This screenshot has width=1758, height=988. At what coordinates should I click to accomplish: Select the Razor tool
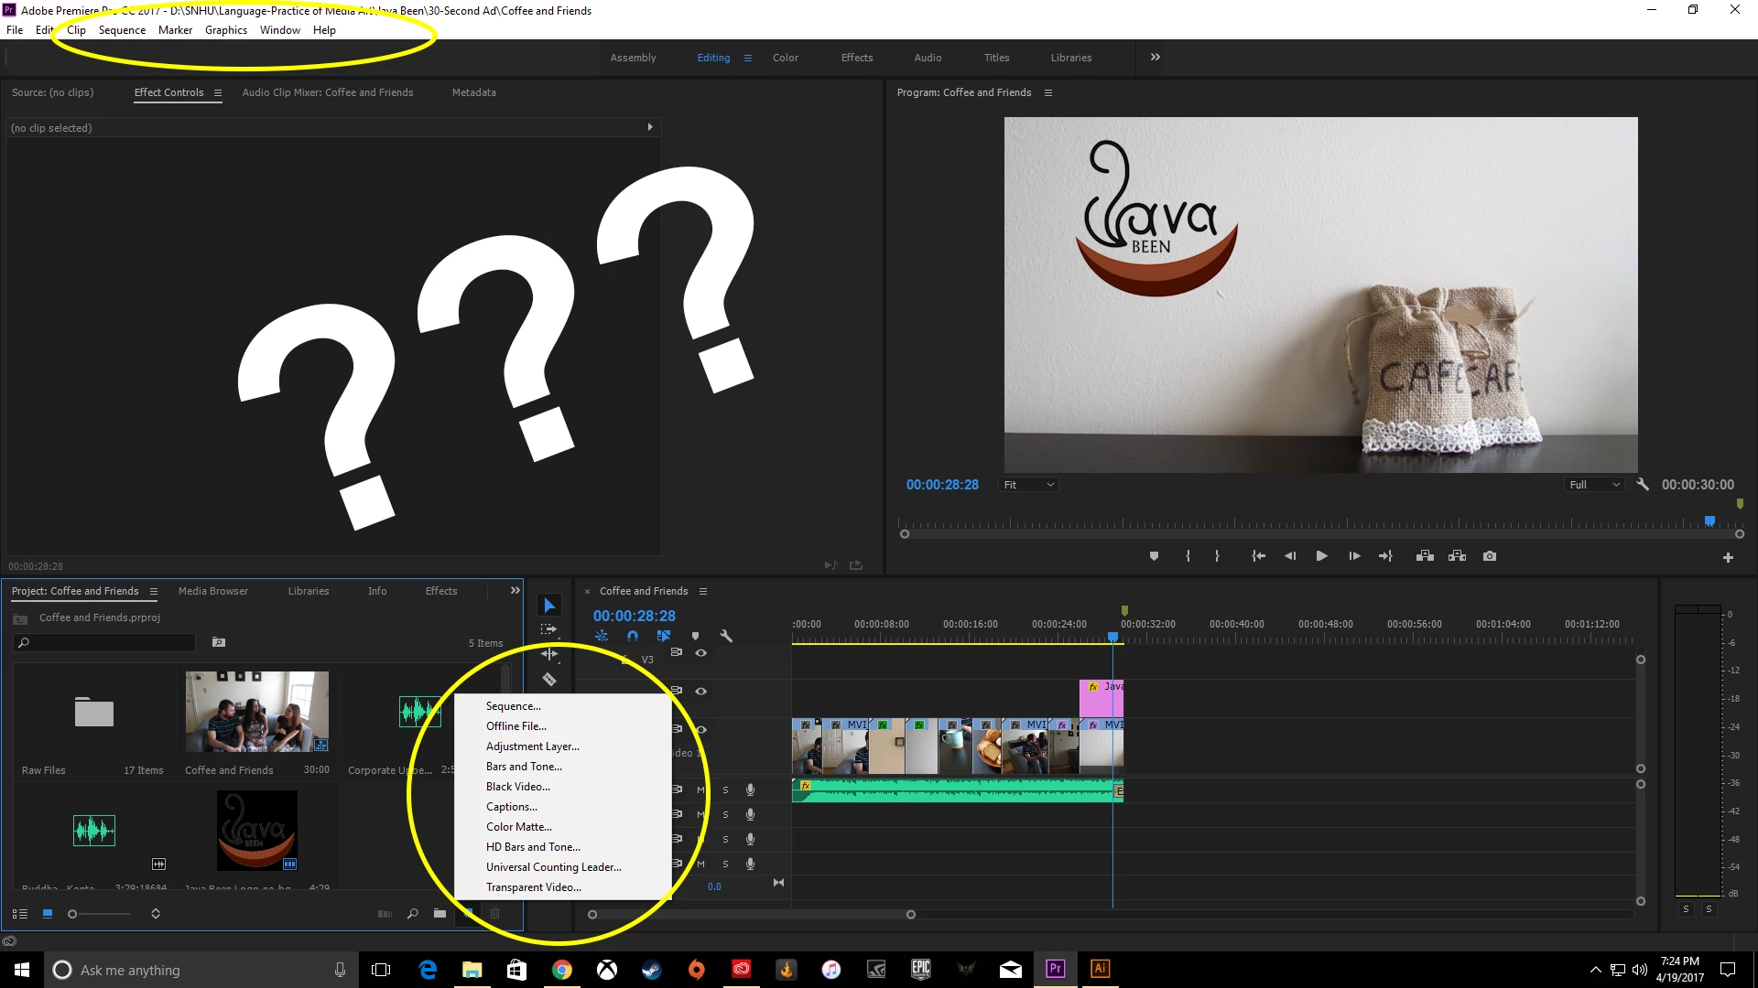pyautogui.click(x=549, y=680)
